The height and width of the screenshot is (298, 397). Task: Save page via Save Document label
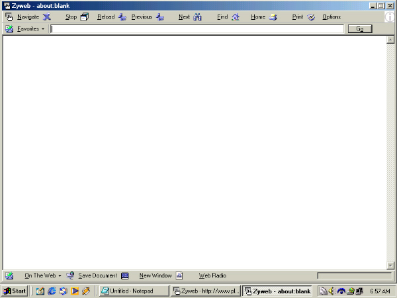[97, 275]
